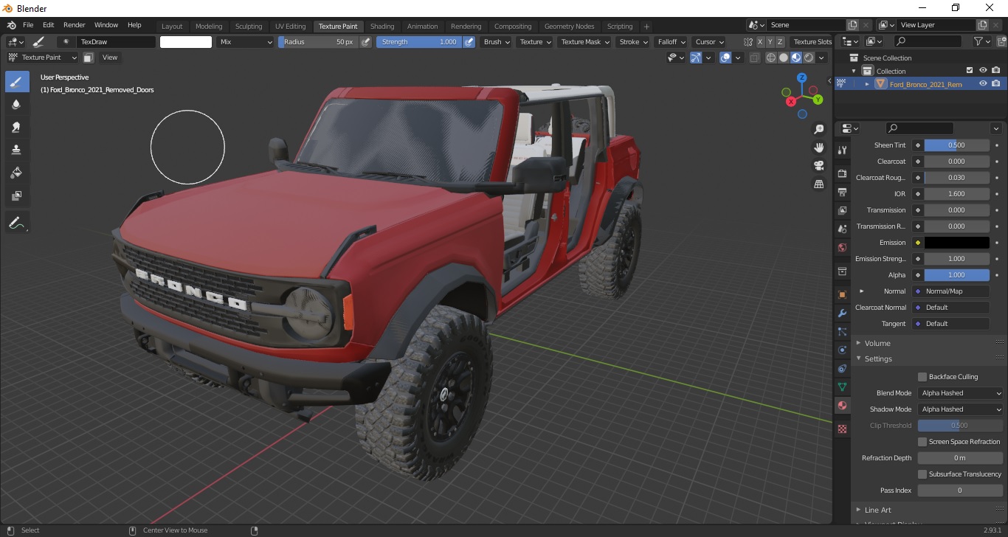Enable Screen Space Refraction checkbox
The width and height of the screenshot is (1008, 537).
[x=922, y=442]
